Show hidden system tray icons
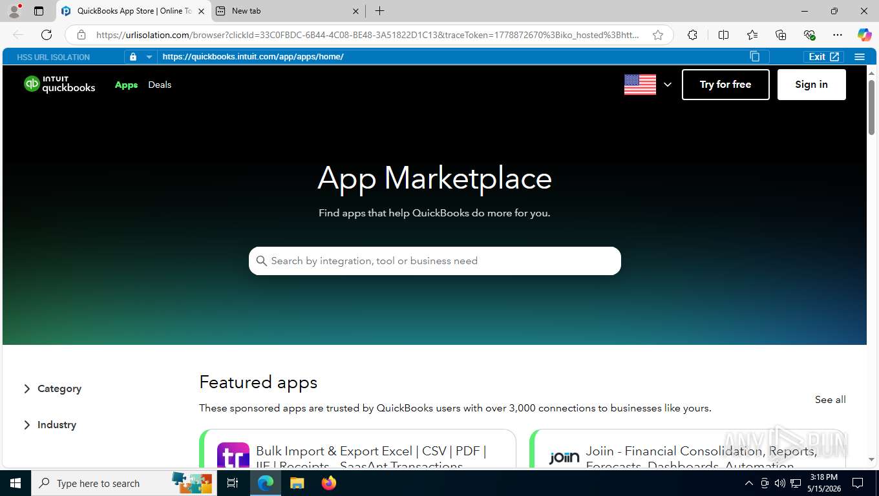Screen dimensions: 879x496 [749, 483]
